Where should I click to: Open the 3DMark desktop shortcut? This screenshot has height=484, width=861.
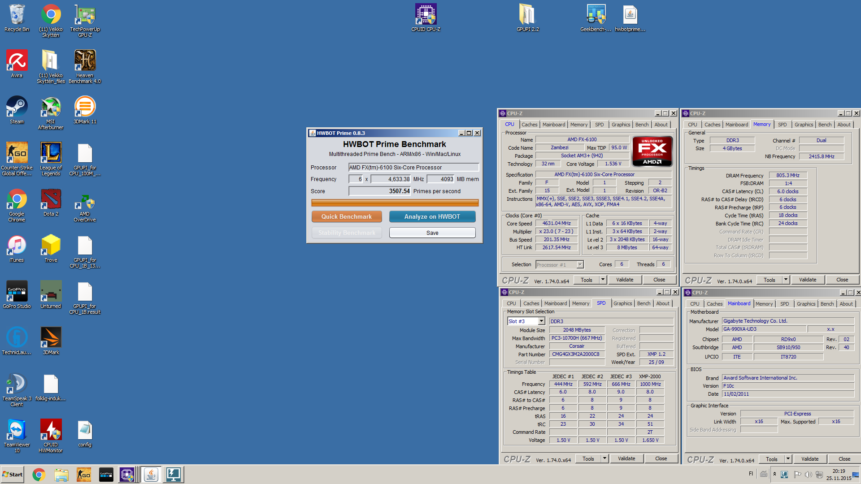pyautogui.click(x=51, y=341)
